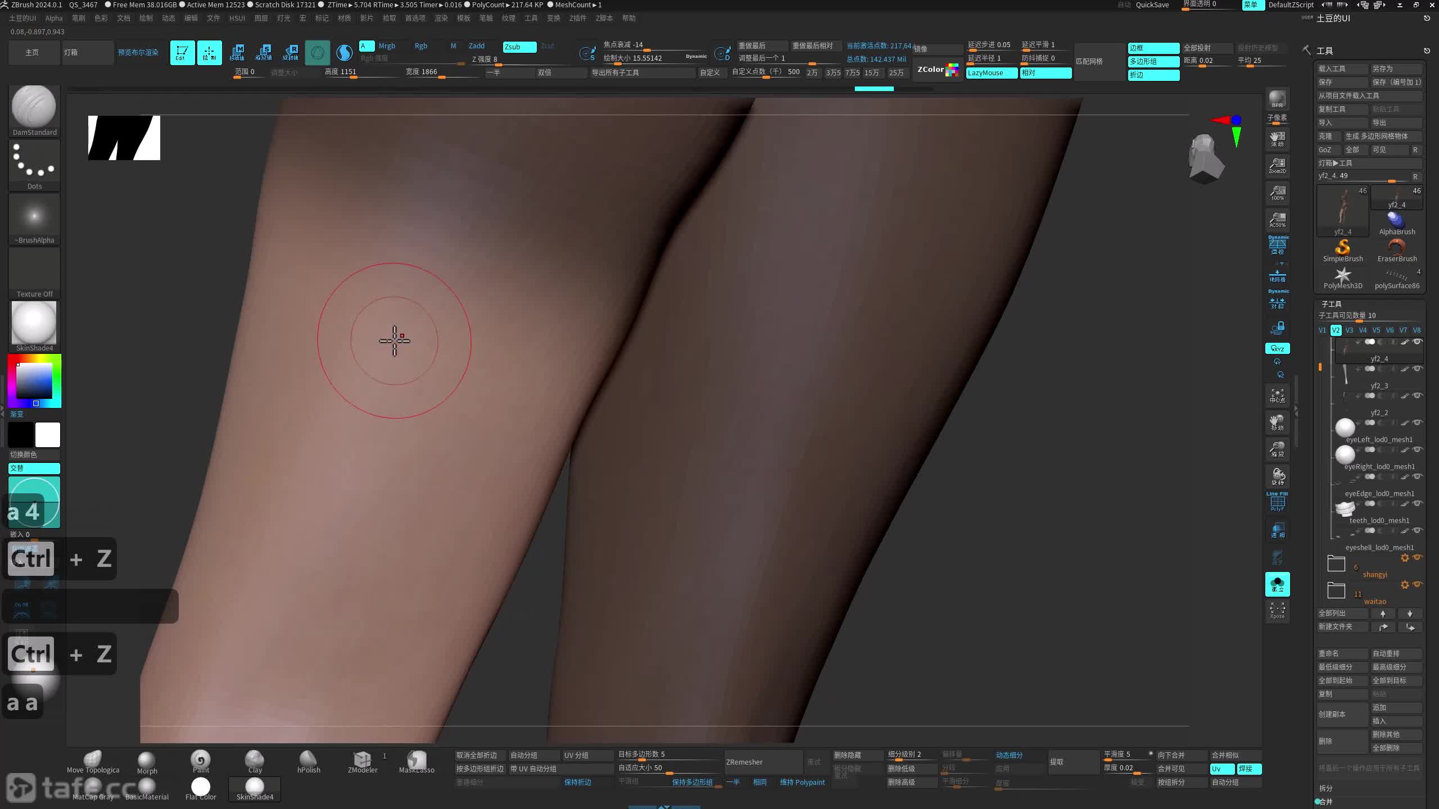
Task: Select the Move gizmo icon
Action: pyautogui.click(x=237, y=53)
